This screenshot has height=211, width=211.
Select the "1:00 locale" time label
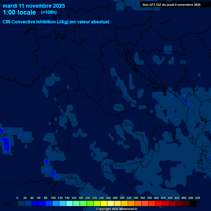coord(19,12)
